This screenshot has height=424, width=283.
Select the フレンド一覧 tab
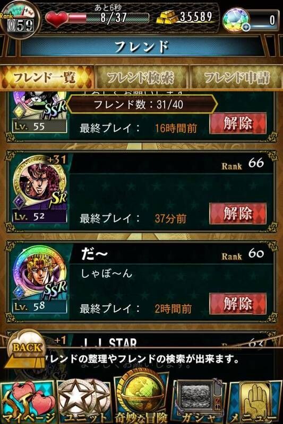[47, 77]
